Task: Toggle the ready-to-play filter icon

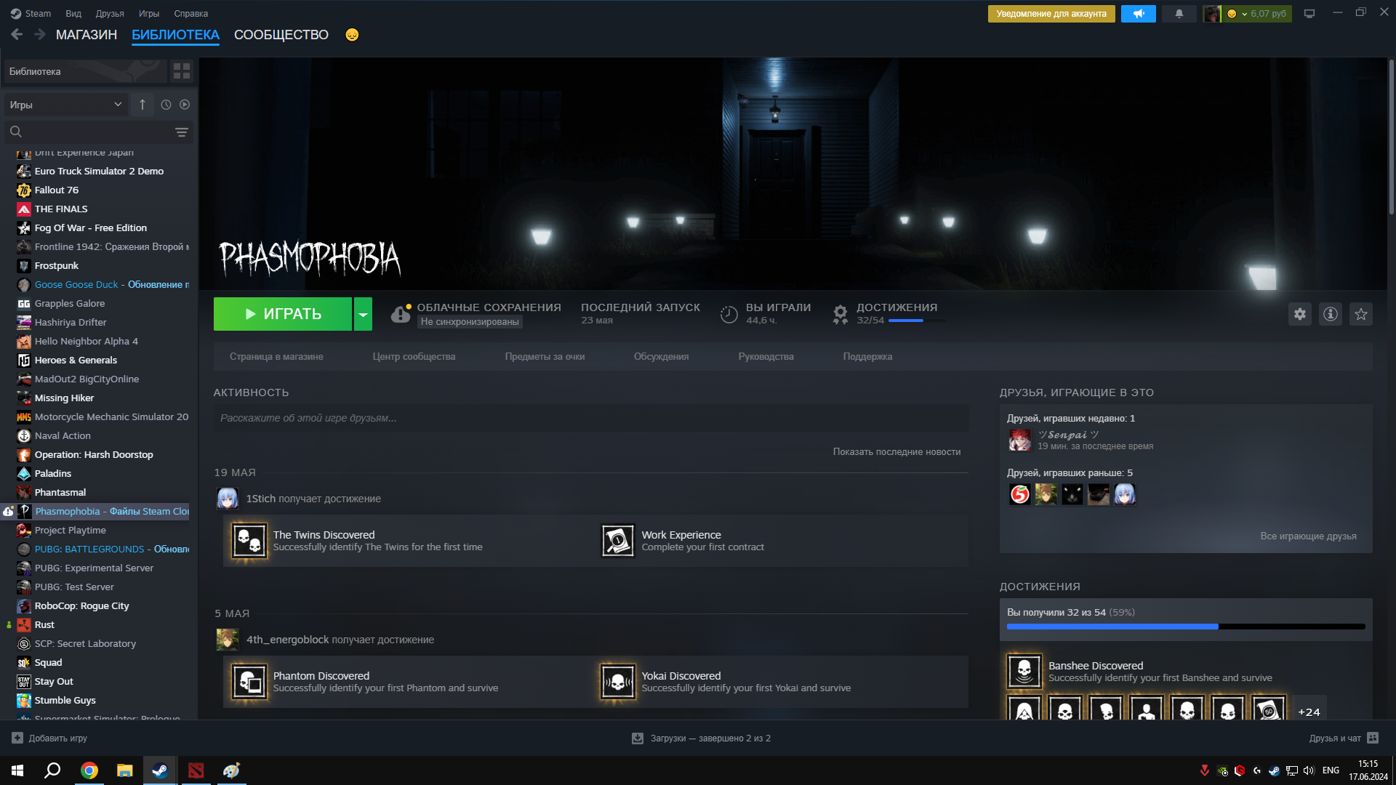Action: (x=185, y=105)
